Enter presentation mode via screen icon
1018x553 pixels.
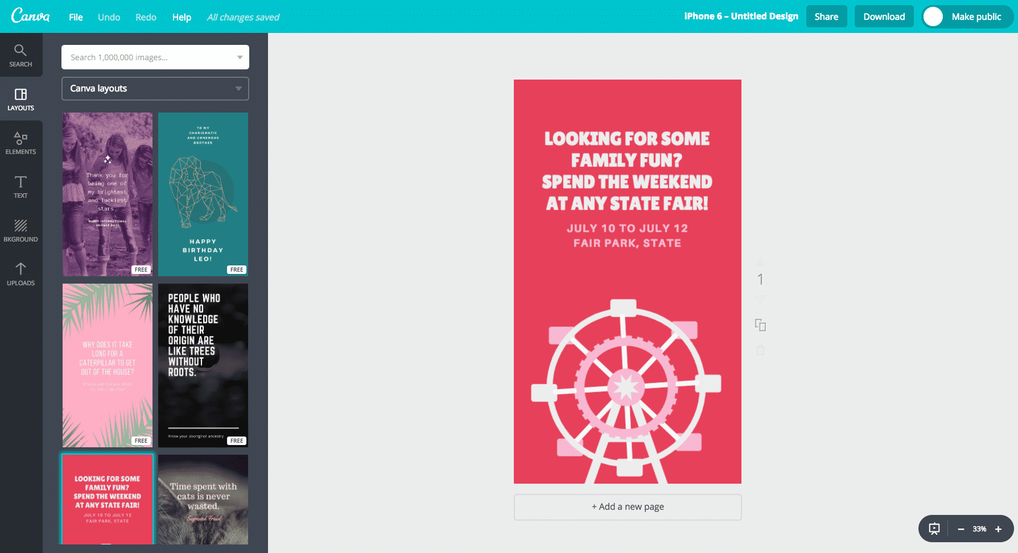(934, 529)
